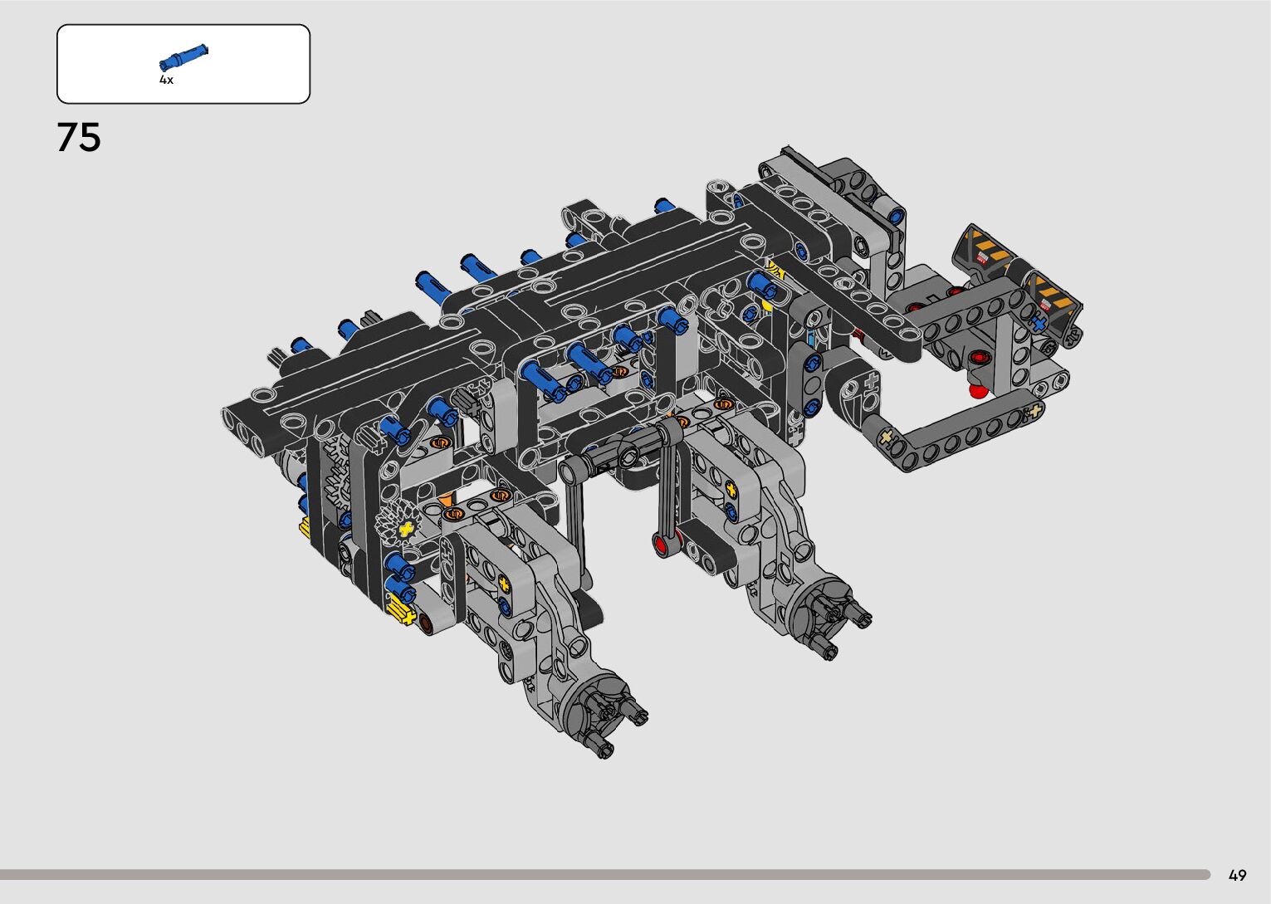Click the yellow connector at the bottom-left corner
Viewport: 1271px width, 904px height.
tap(401, 613)
